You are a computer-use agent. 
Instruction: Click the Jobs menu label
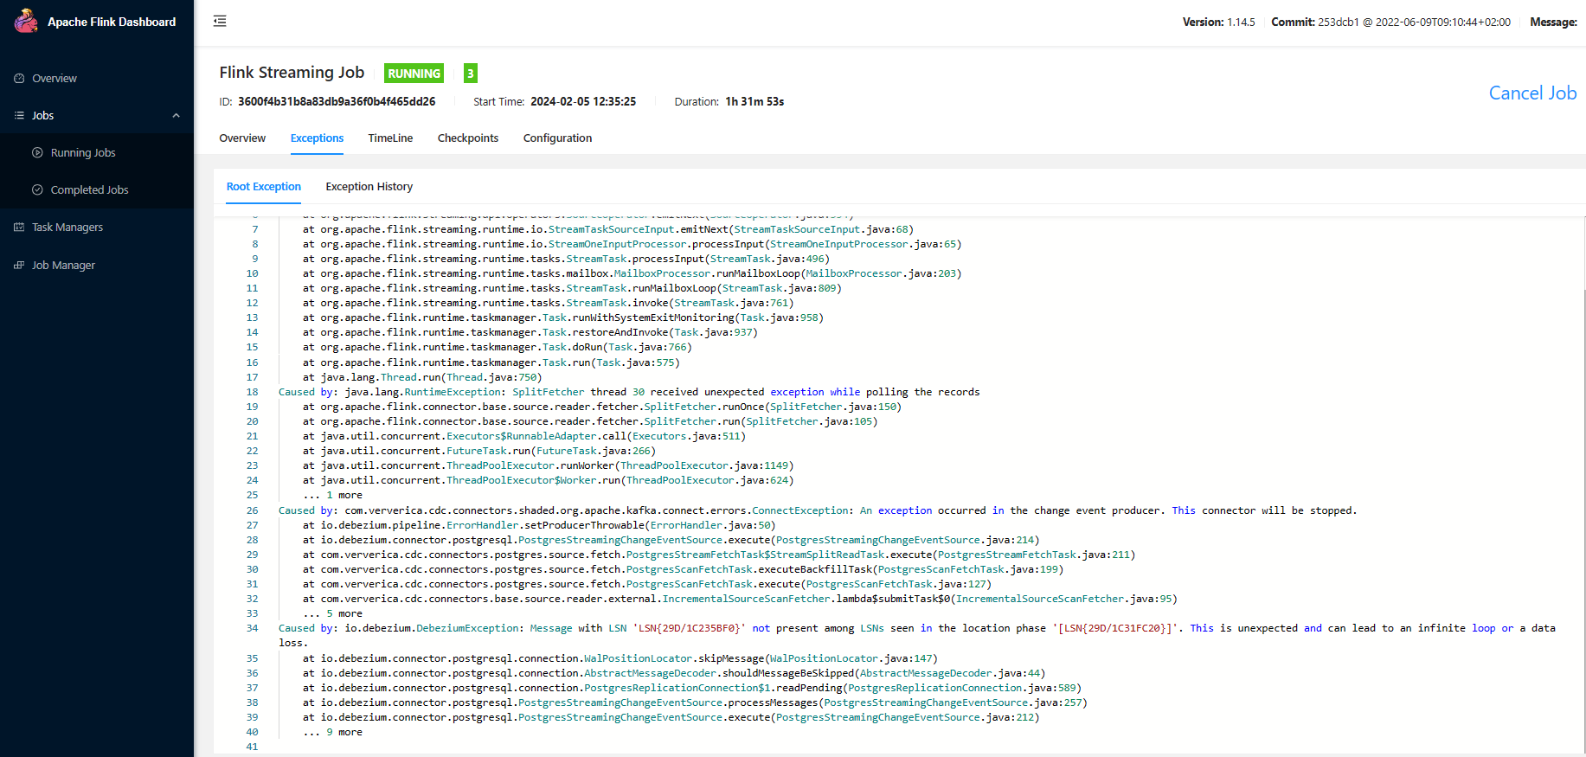click(x=43, y=115)
